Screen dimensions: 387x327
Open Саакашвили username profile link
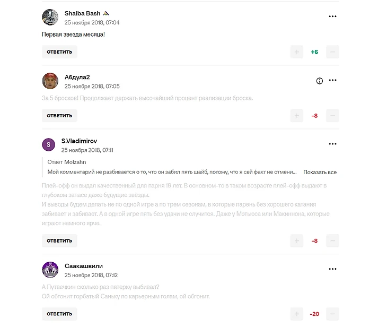point(84,266)
